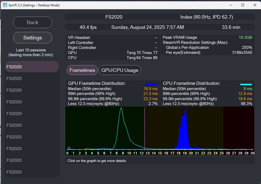
Task: Click the blue GPU frametime legend swatch
Action: (x=151, y=84)
